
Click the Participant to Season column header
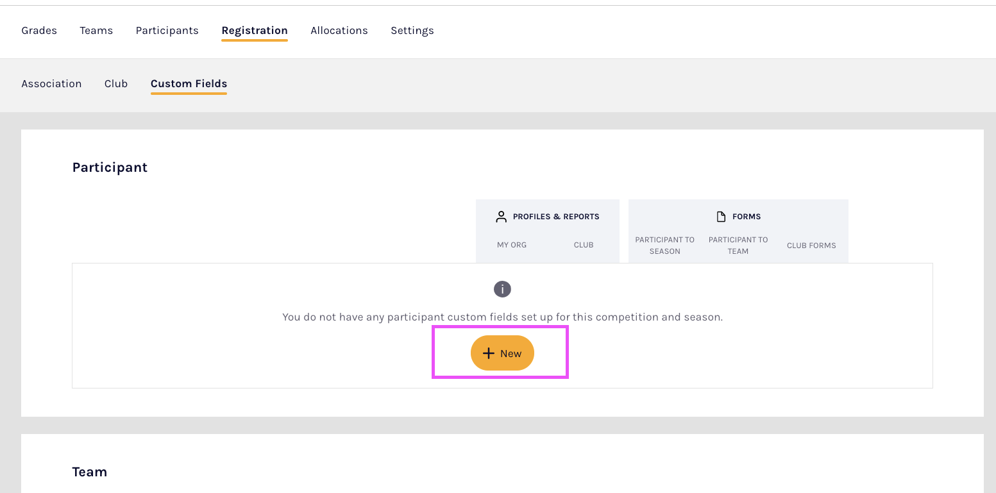click(x=664, y=246)
